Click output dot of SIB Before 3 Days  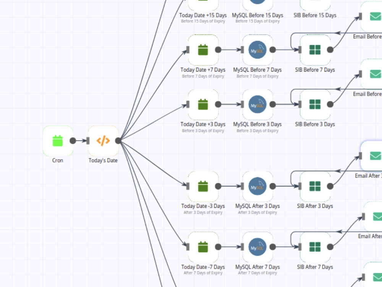330,104
